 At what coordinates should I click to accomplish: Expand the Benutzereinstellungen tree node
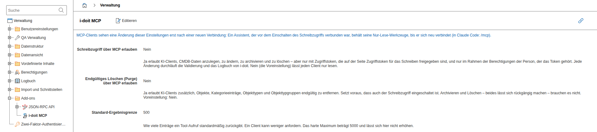(9, 29)
